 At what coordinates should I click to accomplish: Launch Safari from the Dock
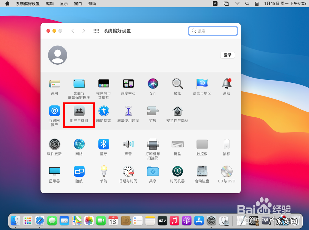[40, 221]
